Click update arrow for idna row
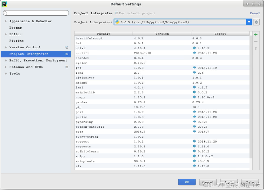Viewport: 264px width, 190px height. point(195,72)
